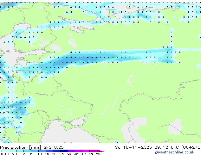Click the 'GFS 0.25' model label
This screenshot has width=201, height=155.
pyautogui.click(x=54, y=147)
